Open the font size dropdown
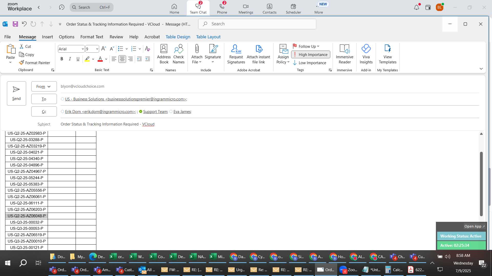 (x=97, y=49)
